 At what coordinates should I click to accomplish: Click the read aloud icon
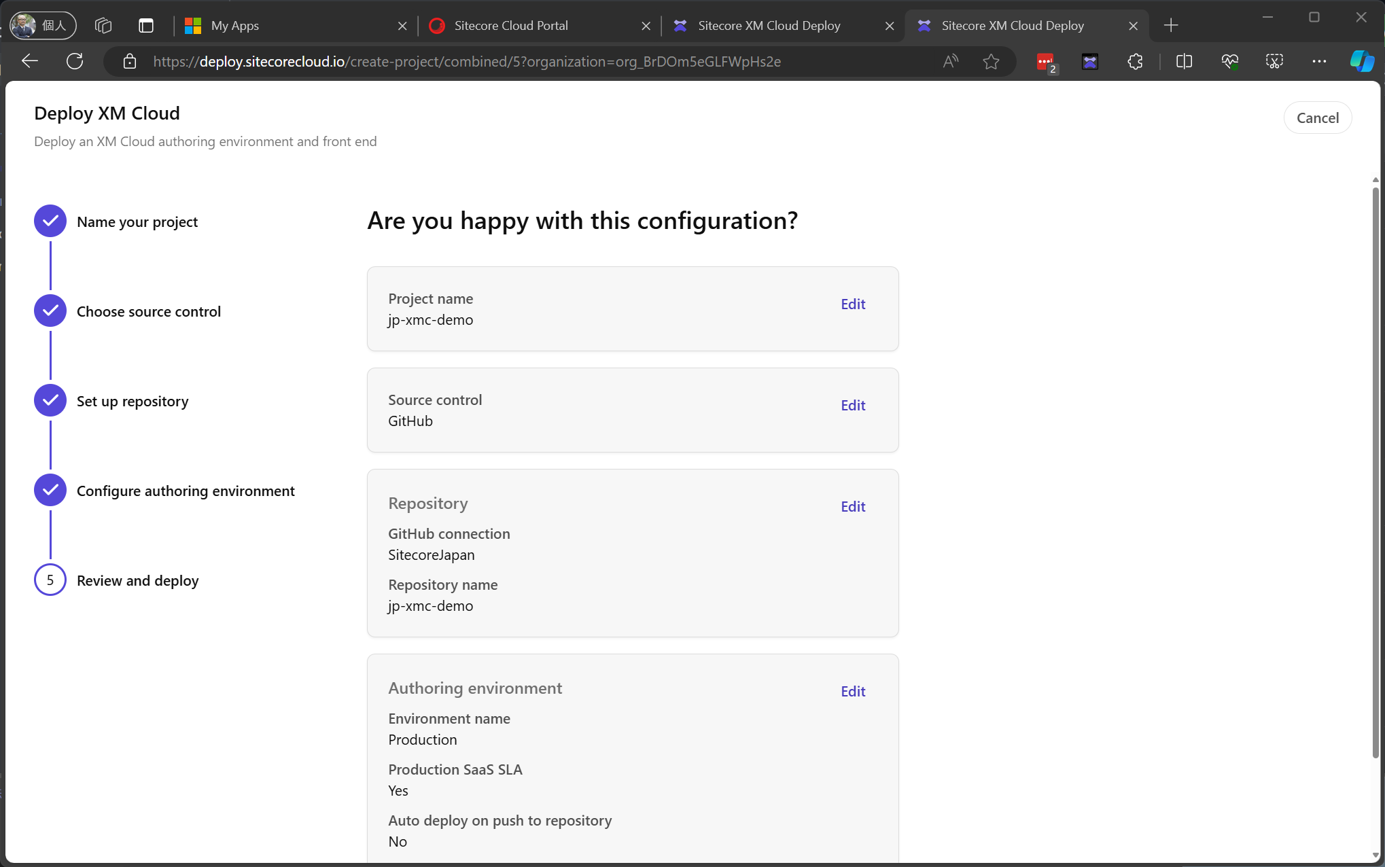951,62
